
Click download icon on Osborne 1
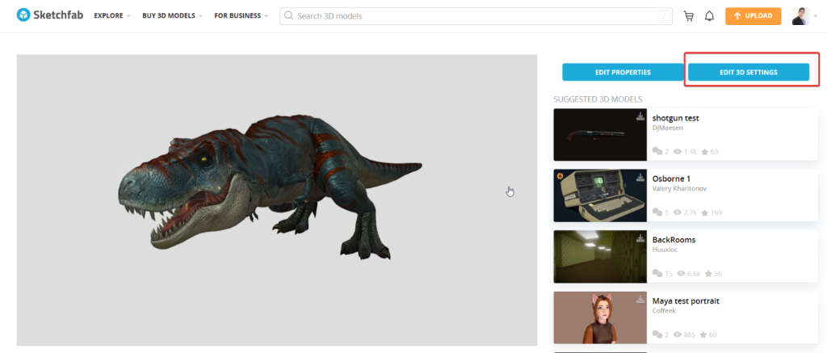pos(640,177)
